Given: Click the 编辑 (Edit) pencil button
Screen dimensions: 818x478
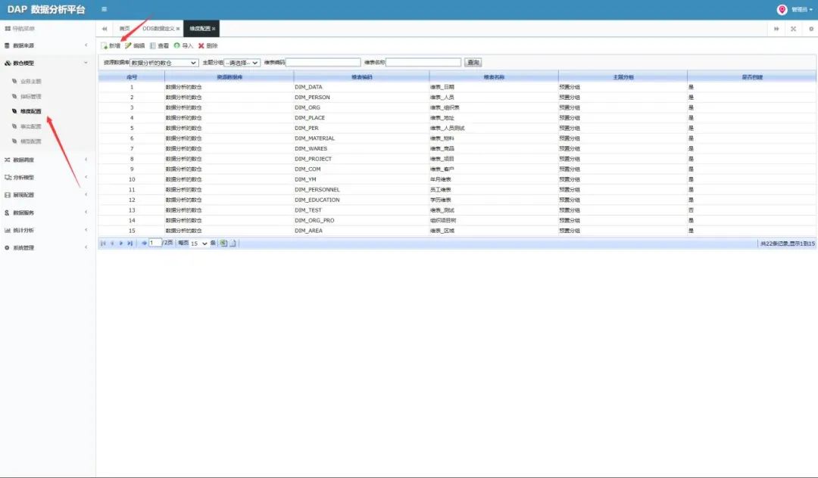Looking at the screenshot, I should (x=135, y=46).
